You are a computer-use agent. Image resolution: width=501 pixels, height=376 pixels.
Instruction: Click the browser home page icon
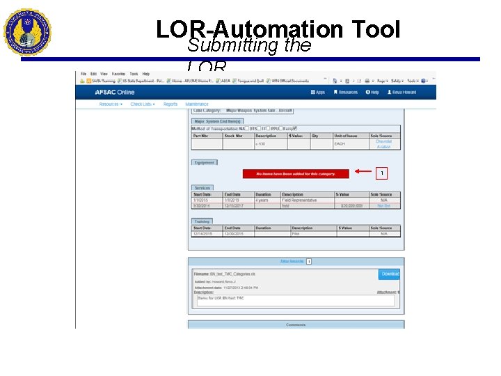click(335, 81)
